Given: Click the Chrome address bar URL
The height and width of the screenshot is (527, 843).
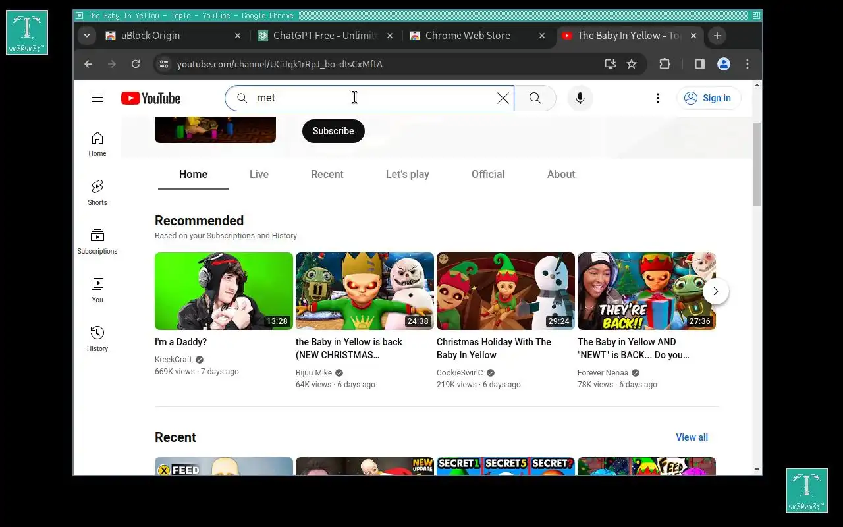Looking at the screenshot, I should click(280, 64).
